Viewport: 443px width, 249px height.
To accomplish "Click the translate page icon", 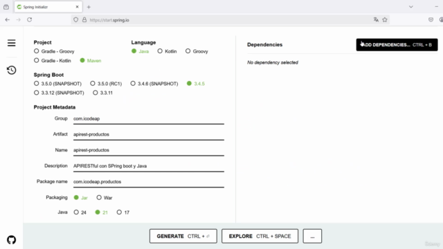I will tap(376, 20).
